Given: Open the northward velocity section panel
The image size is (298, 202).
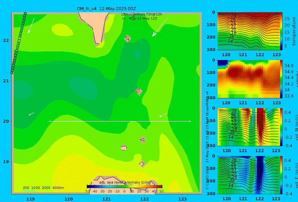Looking at the screenshot, I should pos(249,127).
